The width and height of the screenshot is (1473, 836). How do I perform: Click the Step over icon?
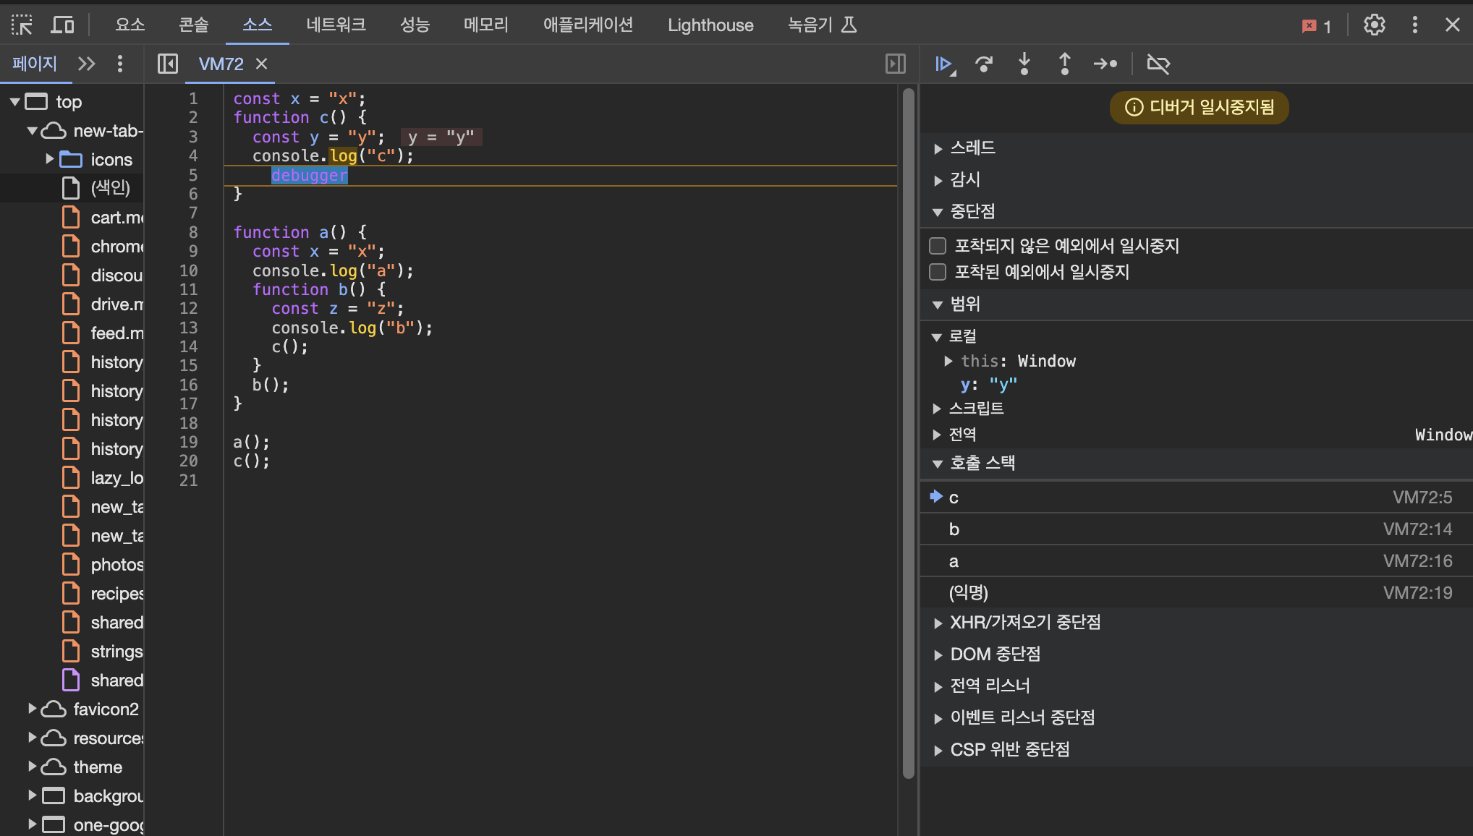984,64
